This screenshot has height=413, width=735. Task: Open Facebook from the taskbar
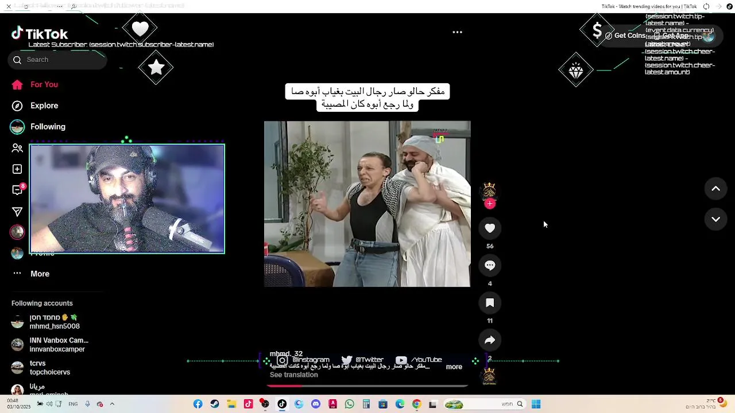click(198, 404)
